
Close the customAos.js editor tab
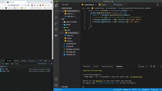[x=96, y=5]
